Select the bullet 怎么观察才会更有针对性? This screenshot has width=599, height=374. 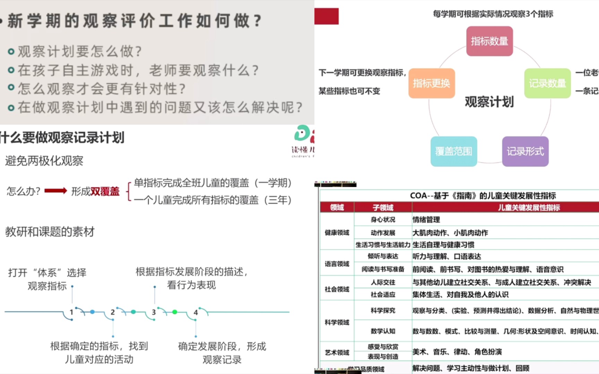click(102, 89)
